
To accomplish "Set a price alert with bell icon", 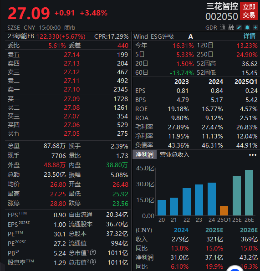I will point(247,27).
